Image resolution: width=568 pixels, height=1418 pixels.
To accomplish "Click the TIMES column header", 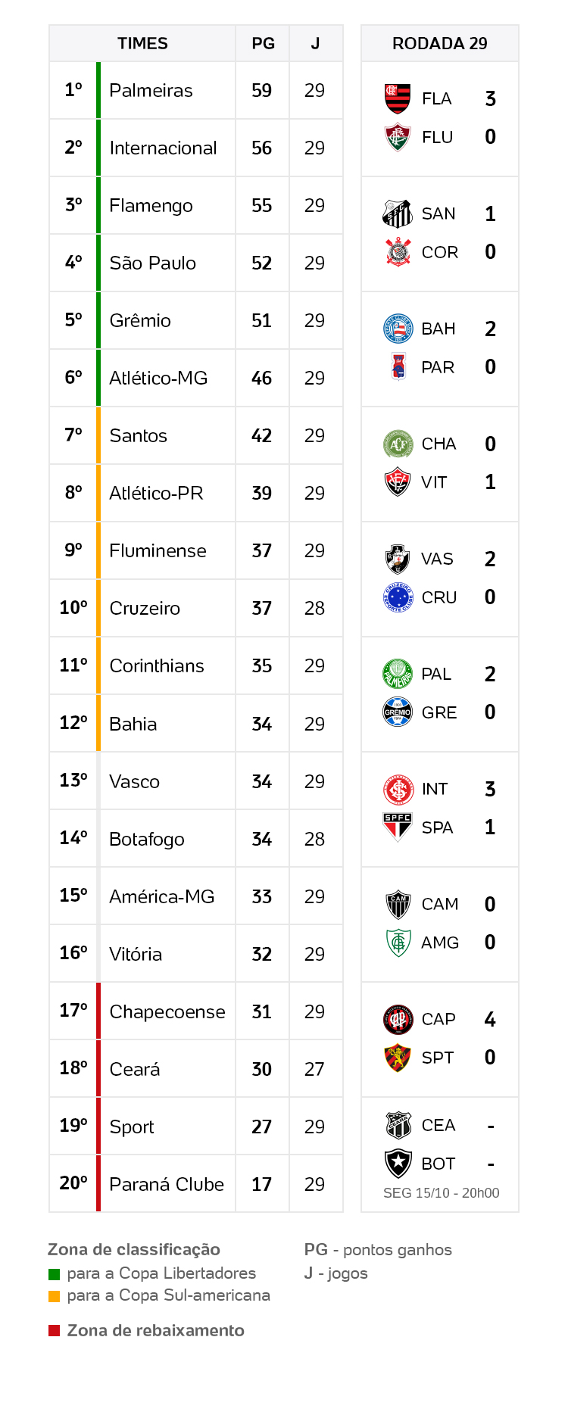I will pyautogui.click(x=142, y=44).
